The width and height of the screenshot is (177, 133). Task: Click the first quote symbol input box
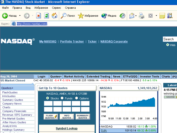(x=48, y=103)
